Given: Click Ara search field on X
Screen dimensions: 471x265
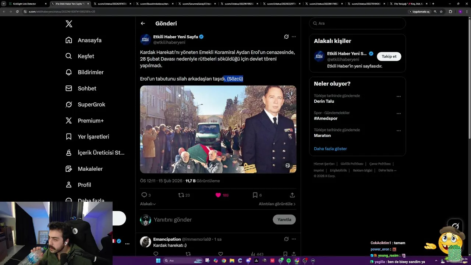Looking at the screenshot, I should coord(357,23).
